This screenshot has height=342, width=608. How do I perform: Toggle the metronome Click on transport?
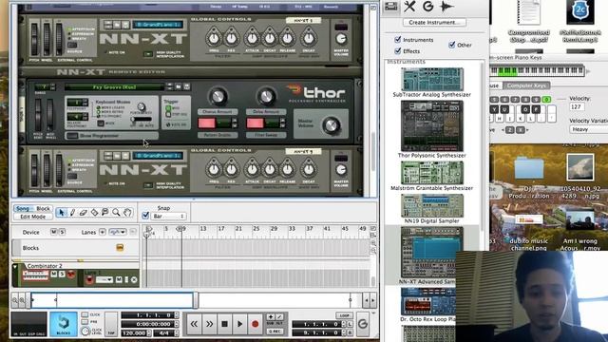(85, 314)
